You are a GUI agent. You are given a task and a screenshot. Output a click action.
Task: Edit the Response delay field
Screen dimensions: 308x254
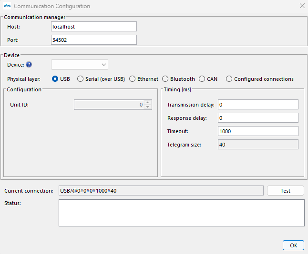[257, 118]
